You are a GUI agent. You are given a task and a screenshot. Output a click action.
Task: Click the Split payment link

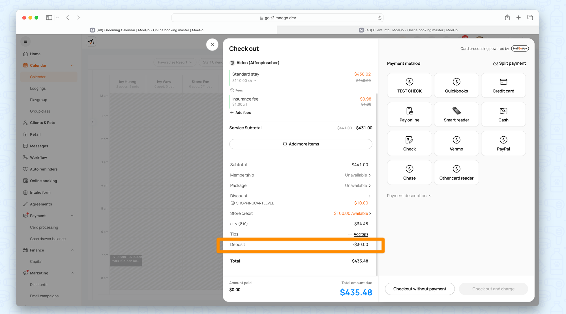click(x=512, y=63)
